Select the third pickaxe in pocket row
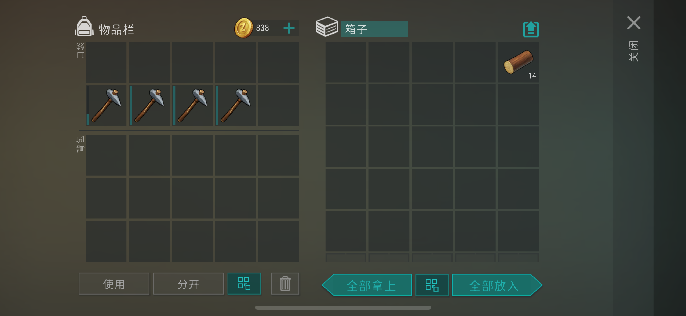This screenshot has width=686, height=316. [192, 105]
